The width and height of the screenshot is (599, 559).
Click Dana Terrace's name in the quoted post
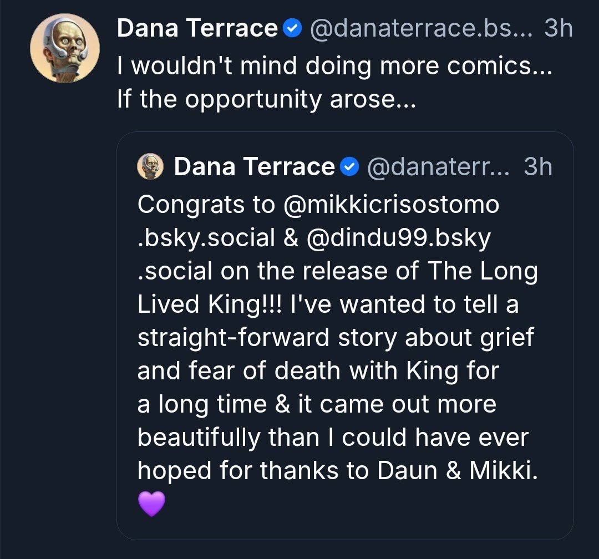[x=255, y=166]
